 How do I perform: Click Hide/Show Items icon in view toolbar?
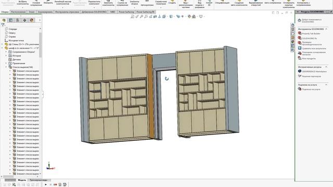183,16
